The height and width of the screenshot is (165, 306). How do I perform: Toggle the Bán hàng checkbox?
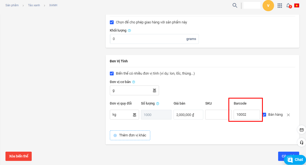pos(264,115)
